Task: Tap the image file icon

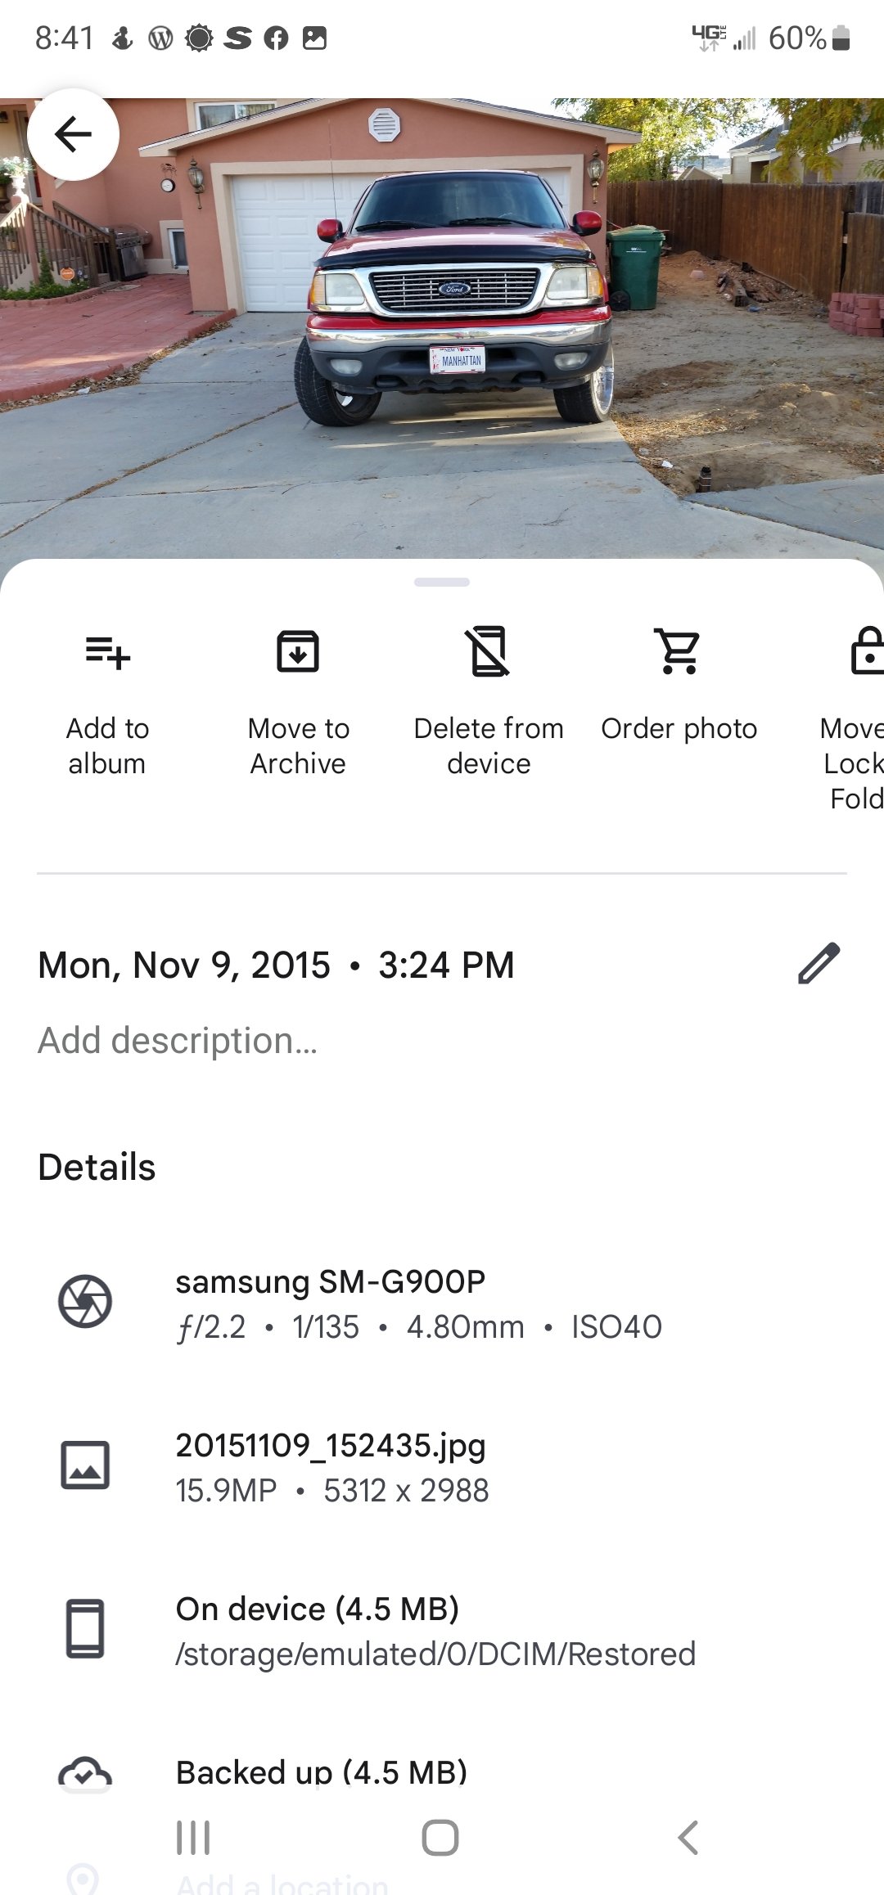Action: pyautogui.click(x=85, y=1465)
